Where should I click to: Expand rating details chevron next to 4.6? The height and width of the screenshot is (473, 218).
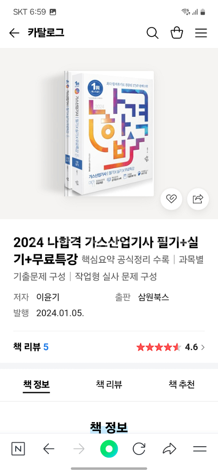tap(203, 347)
